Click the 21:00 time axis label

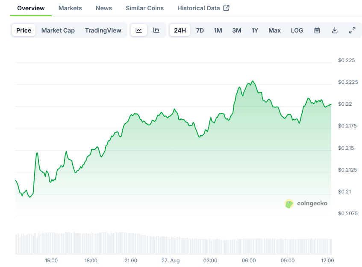click(x=131, y=261)
